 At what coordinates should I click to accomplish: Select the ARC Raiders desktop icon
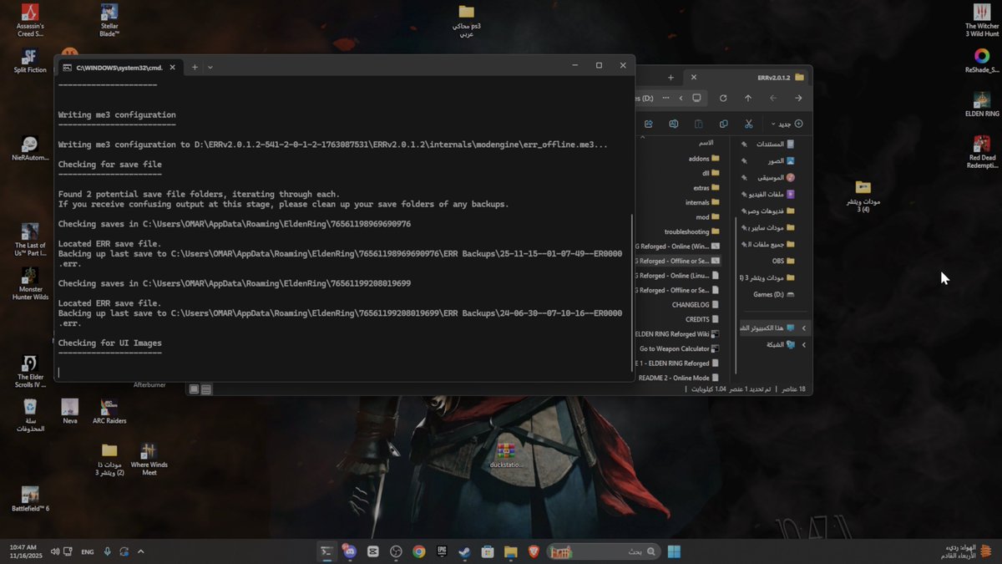(109, 411)
